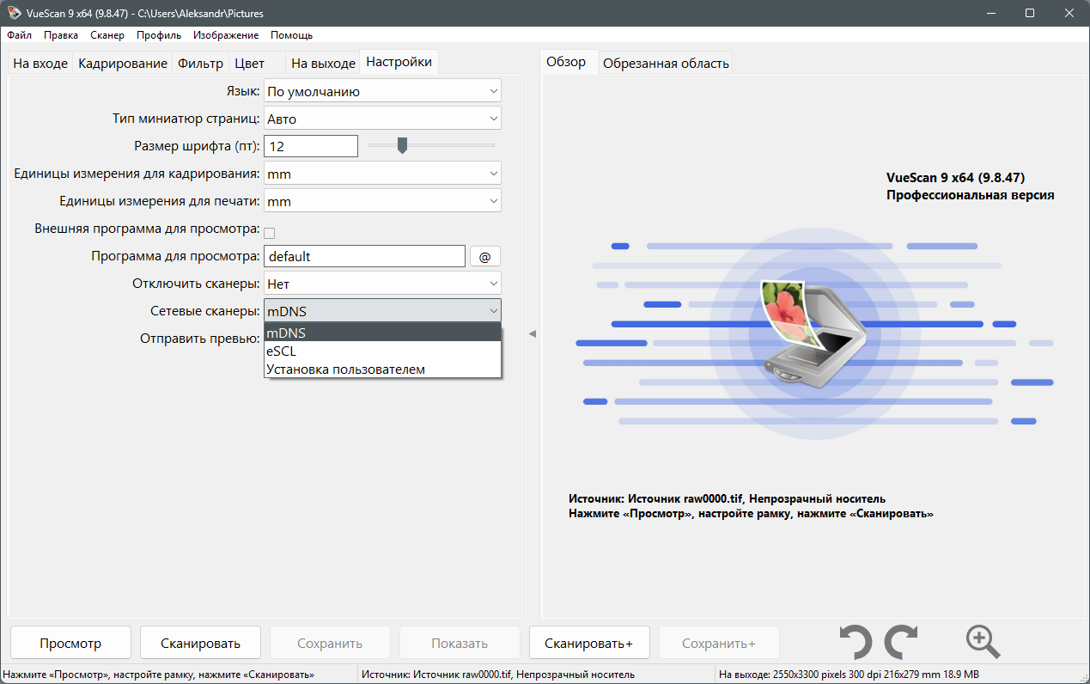Click the @ browse button for viewer
The height and width of the screenshot is (684, 1090).
coord(484,256)
